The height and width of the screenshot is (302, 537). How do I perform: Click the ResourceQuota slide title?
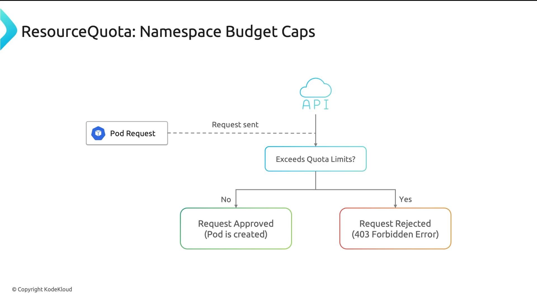[168, 32]
